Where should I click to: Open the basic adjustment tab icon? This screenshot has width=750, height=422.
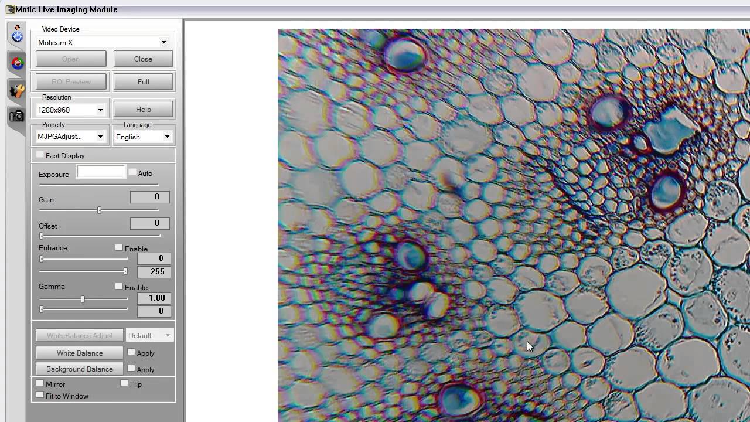coord(17,34)
